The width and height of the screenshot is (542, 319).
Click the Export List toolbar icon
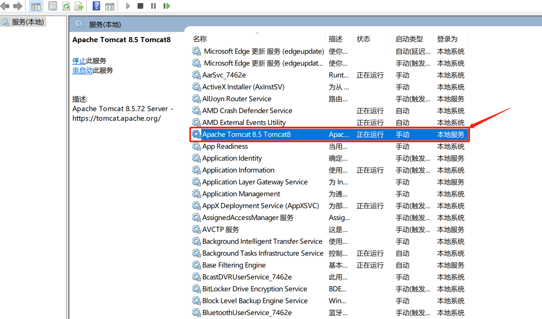79,6
